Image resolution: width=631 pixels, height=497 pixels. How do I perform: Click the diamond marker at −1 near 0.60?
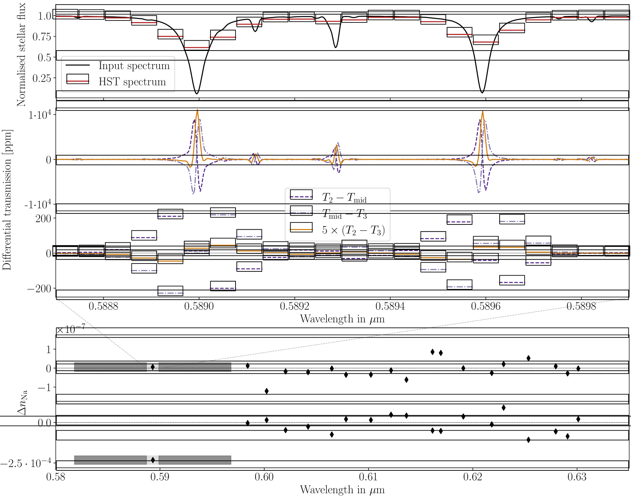267,391
